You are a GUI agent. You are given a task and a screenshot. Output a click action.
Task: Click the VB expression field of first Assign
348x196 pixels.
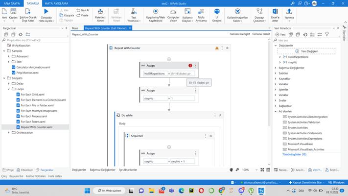(x=182, y=73)
